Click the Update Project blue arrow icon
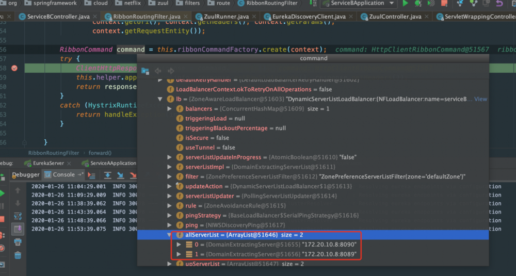The image size is (516, 276). [x=460, y=3]
